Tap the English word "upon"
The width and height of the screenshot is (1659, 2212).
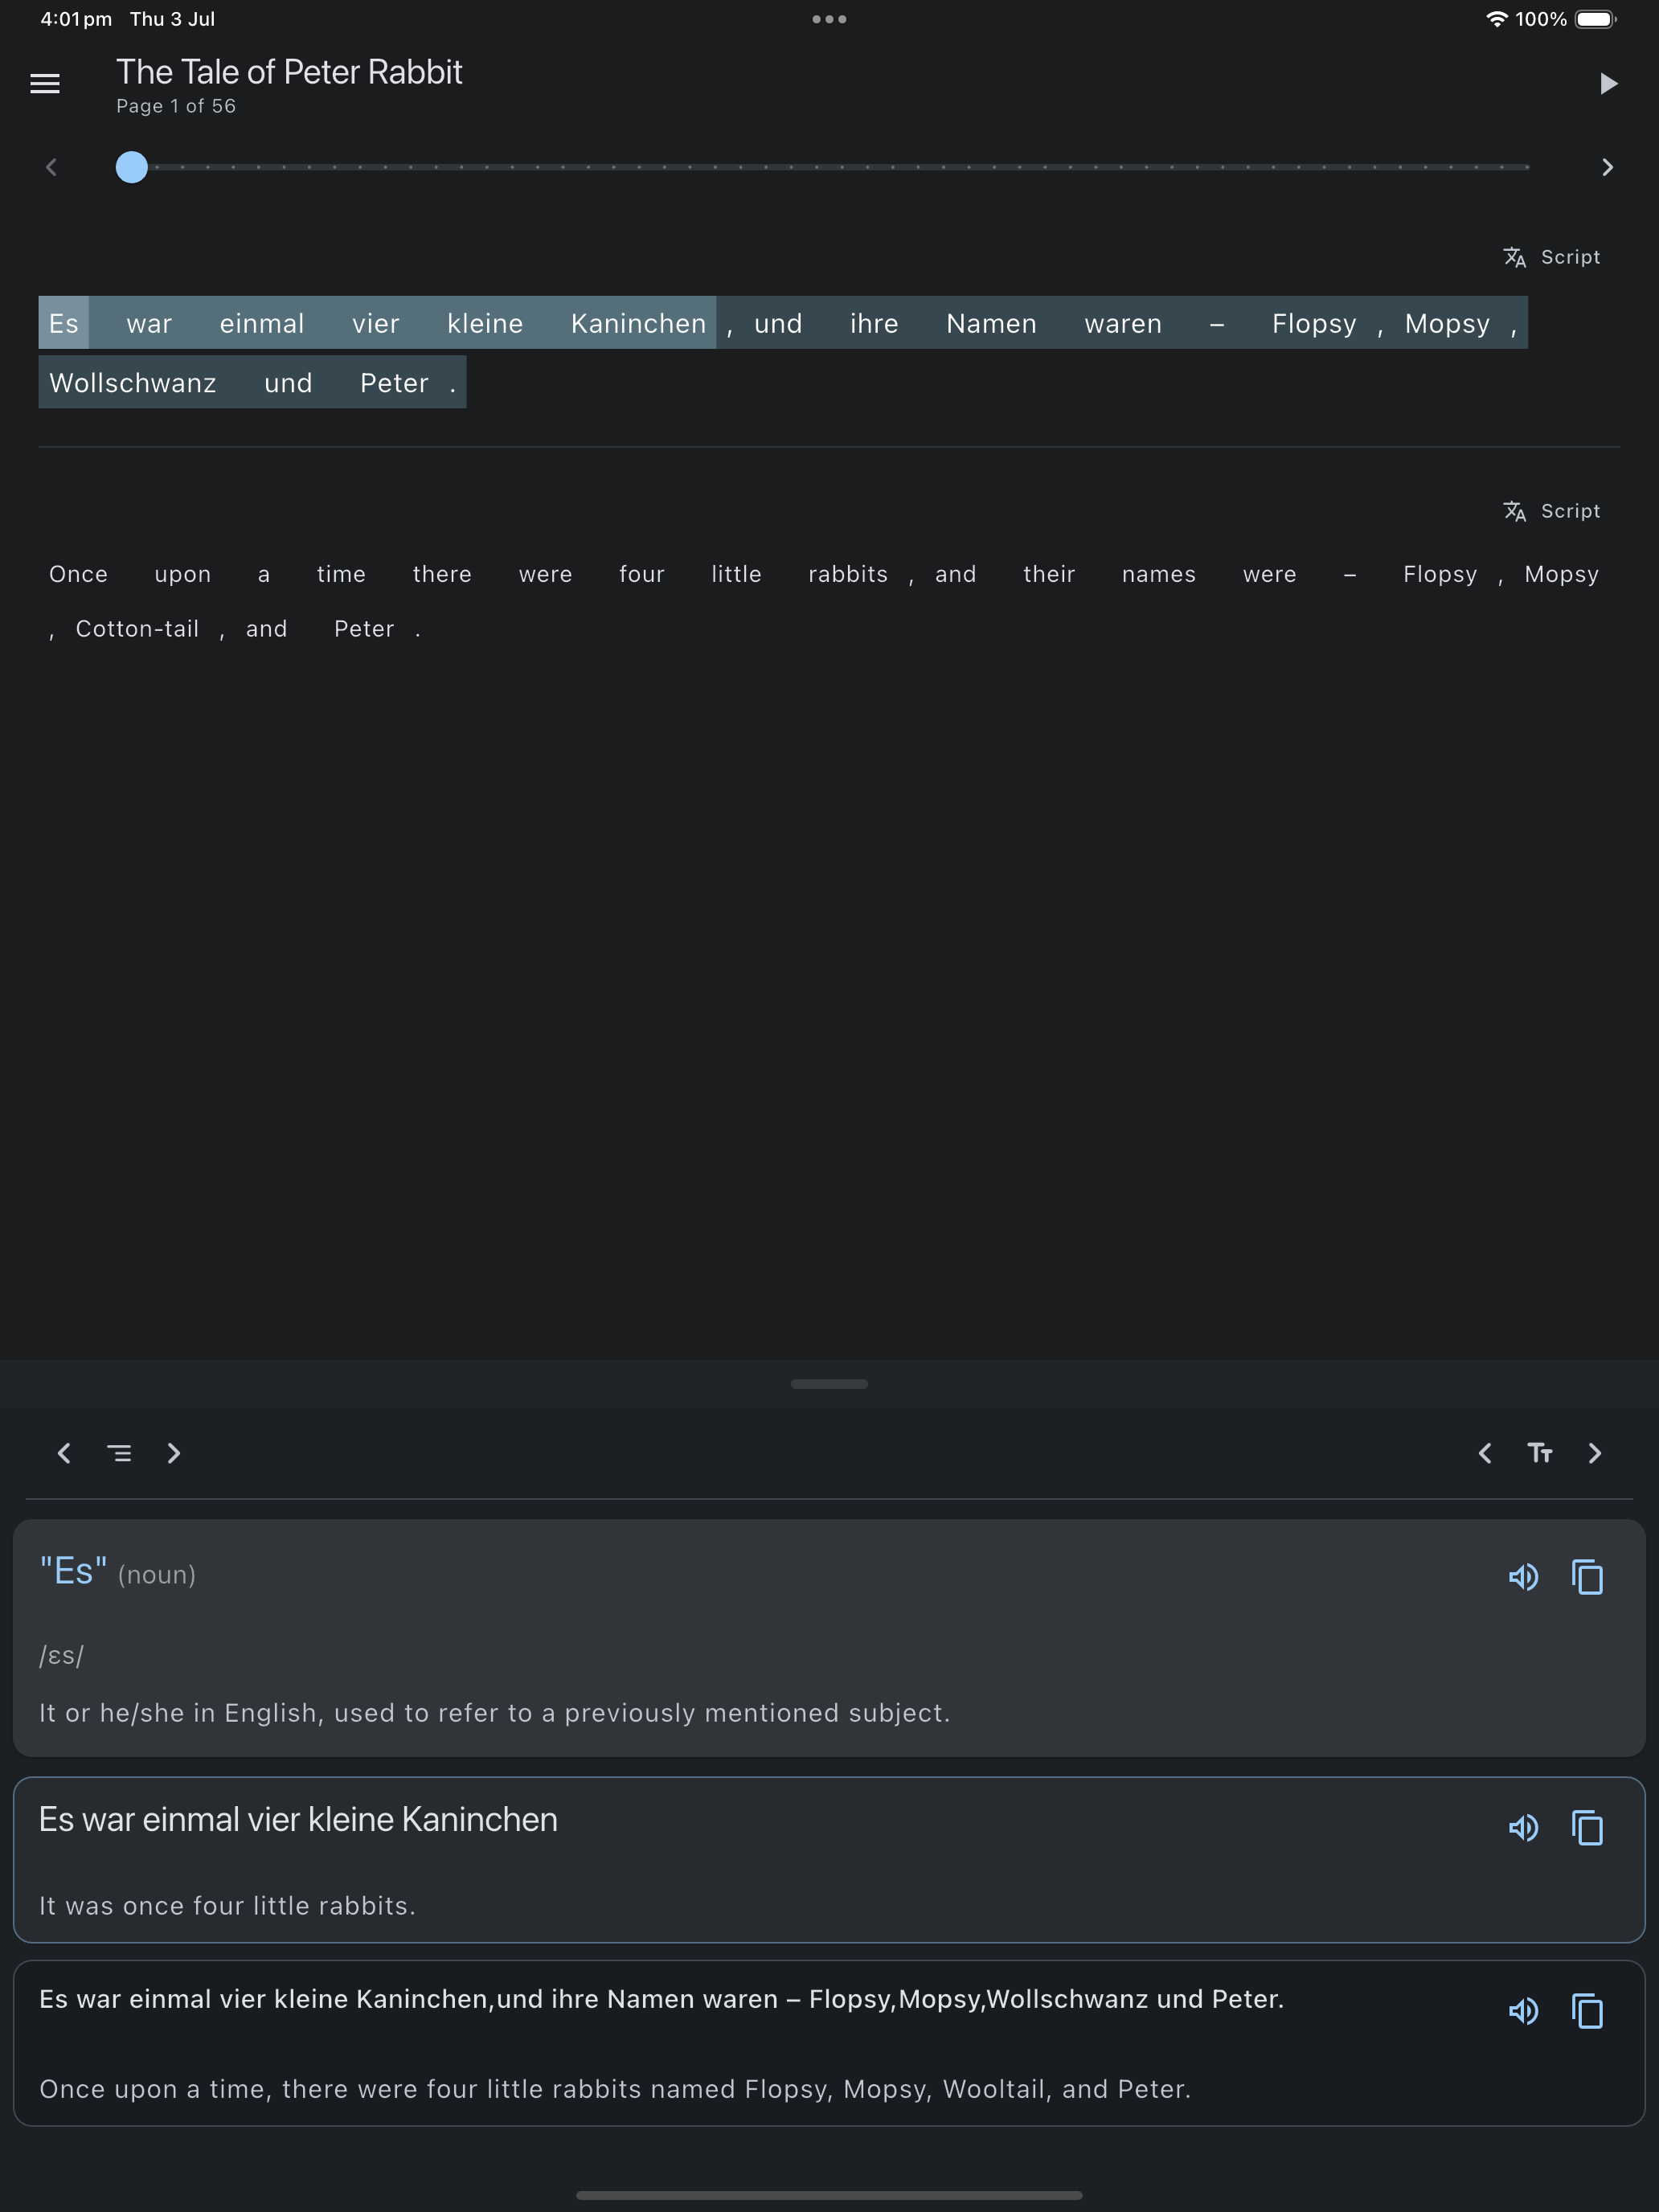coord(183,574)
